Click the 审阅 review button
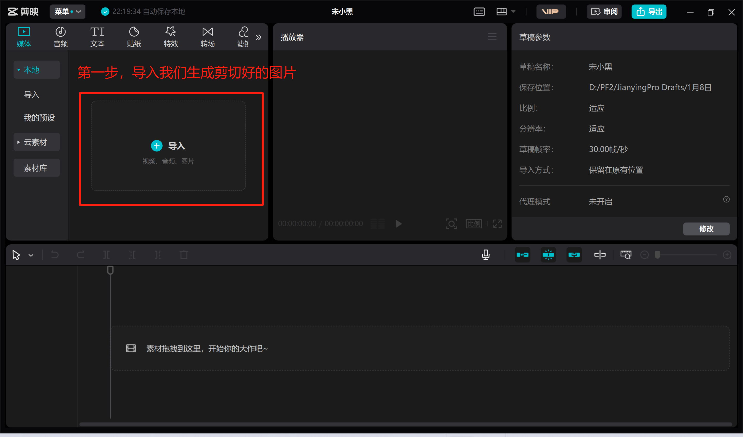 [604, 12]
